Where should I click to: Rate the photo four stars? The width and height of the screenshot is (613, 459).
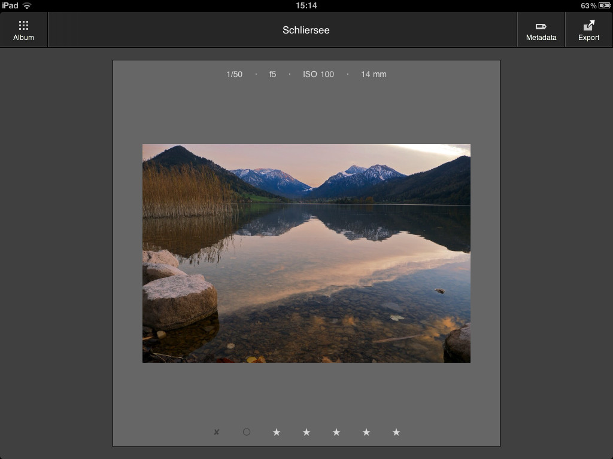click(x=366, y=432)
